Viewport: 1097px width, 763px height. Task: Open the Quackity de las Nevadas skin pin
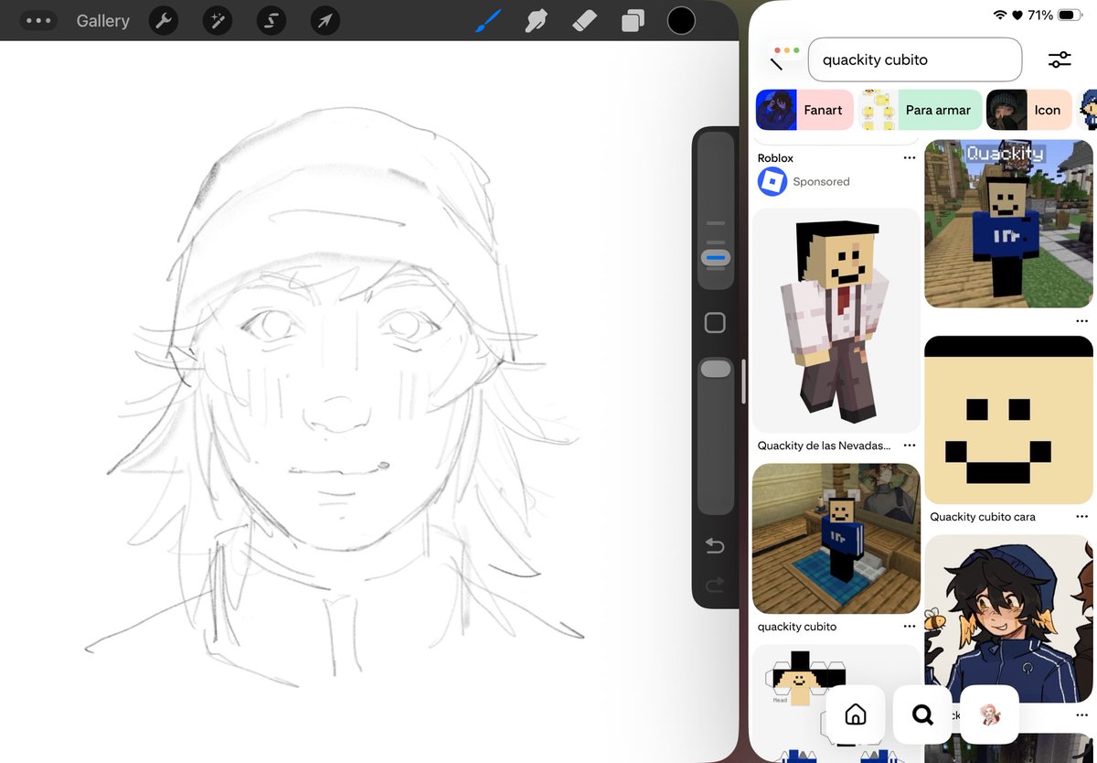pos(836,320)
